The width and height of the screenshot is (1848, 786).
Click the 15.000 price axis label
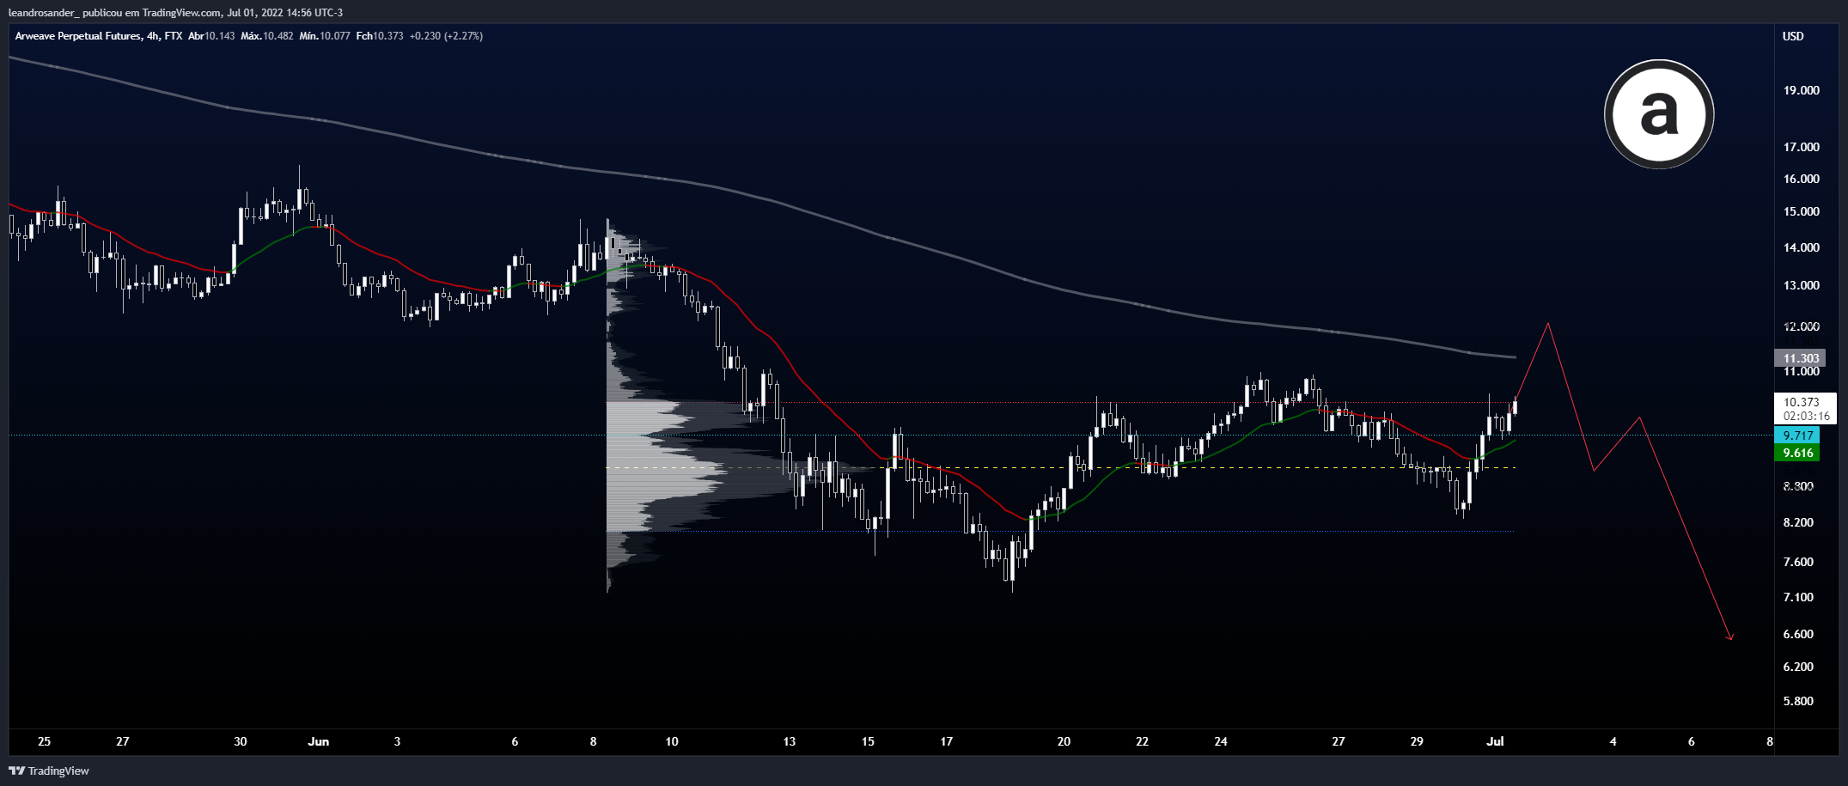point(1802,211)
